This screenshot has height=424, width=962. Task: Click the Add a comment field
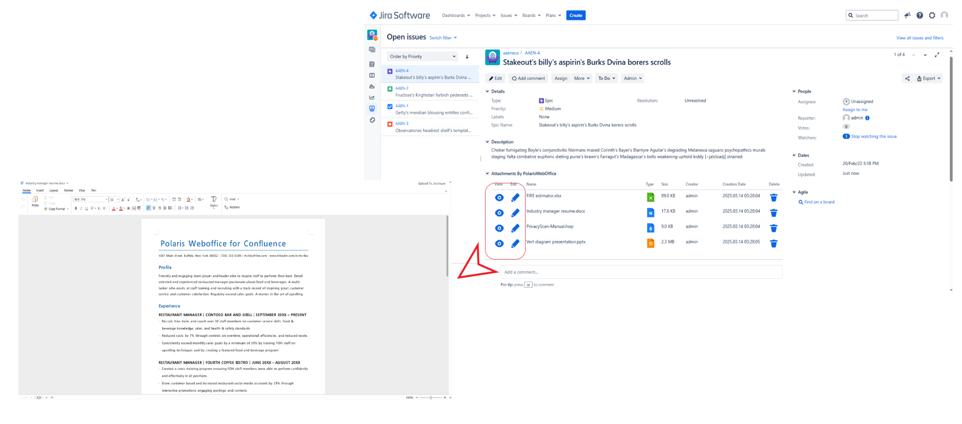click(x=641, y=272)
